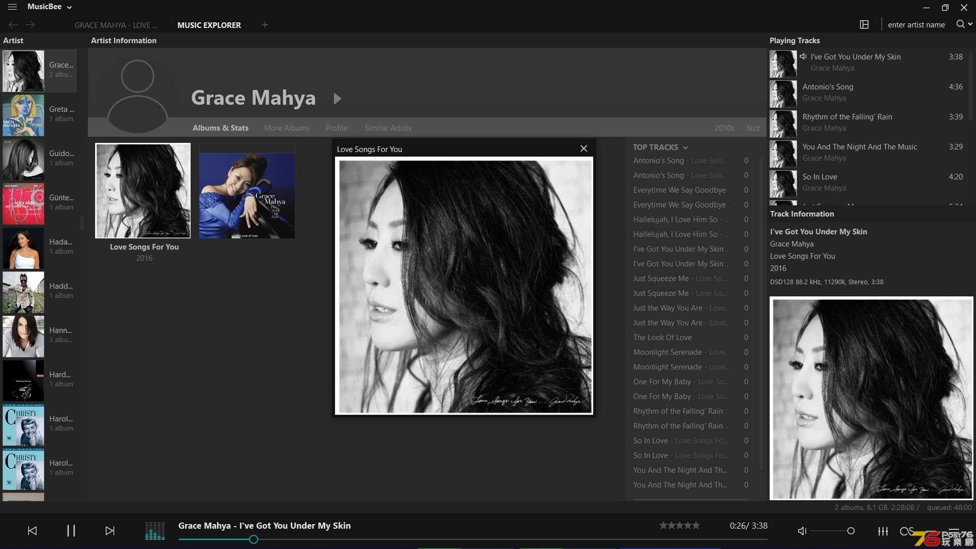
Task: Open the Similar Artists tab
Action: (x=388, y=128)
